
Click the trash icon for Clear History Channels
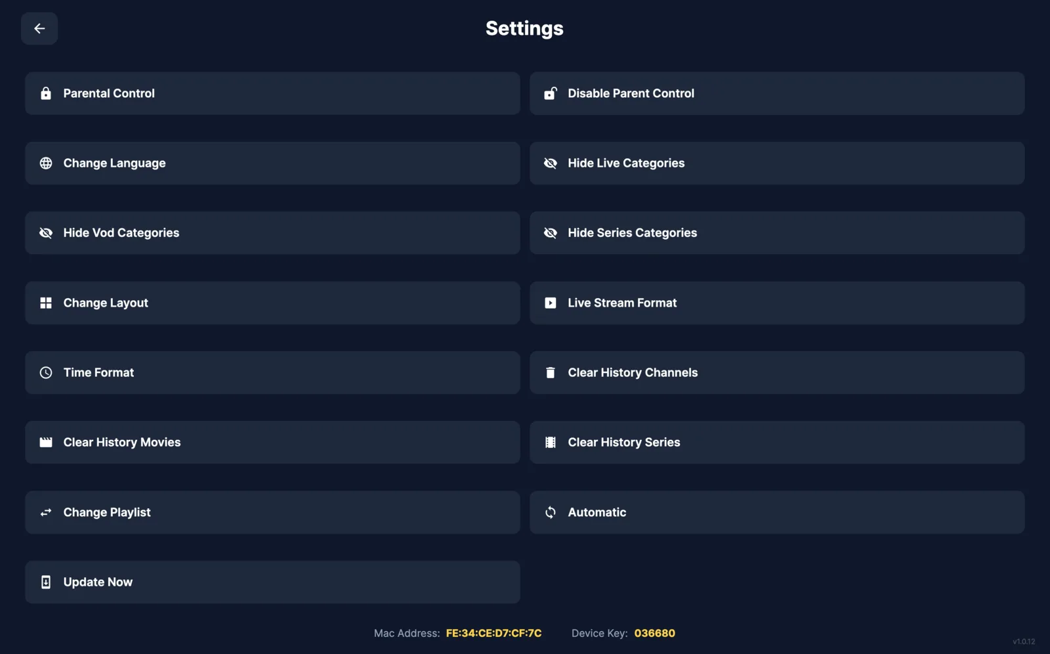coord(551,372)
